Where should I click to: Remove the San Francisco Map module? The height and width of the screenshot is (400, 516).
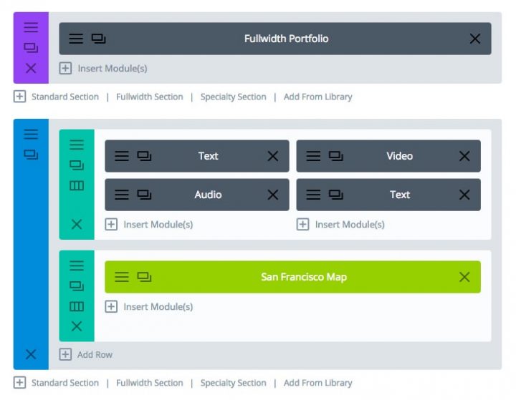pos(464,277)
